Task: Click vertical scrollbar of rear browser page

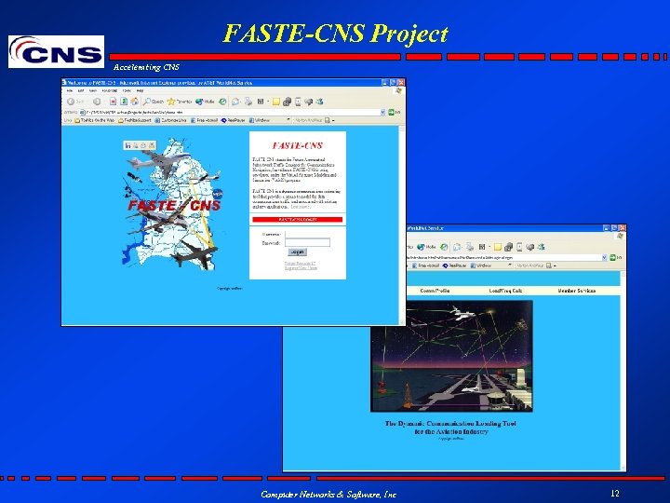Action: pos(623,370)
